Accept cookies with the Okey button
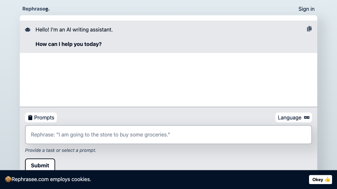337x189 pixels. pos(321,179)
